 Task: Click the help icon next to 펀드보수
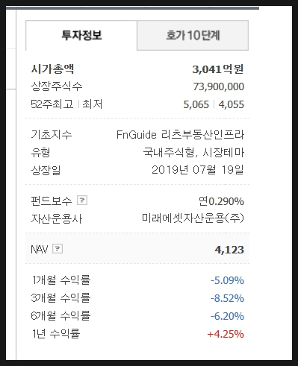click(82, 200)
